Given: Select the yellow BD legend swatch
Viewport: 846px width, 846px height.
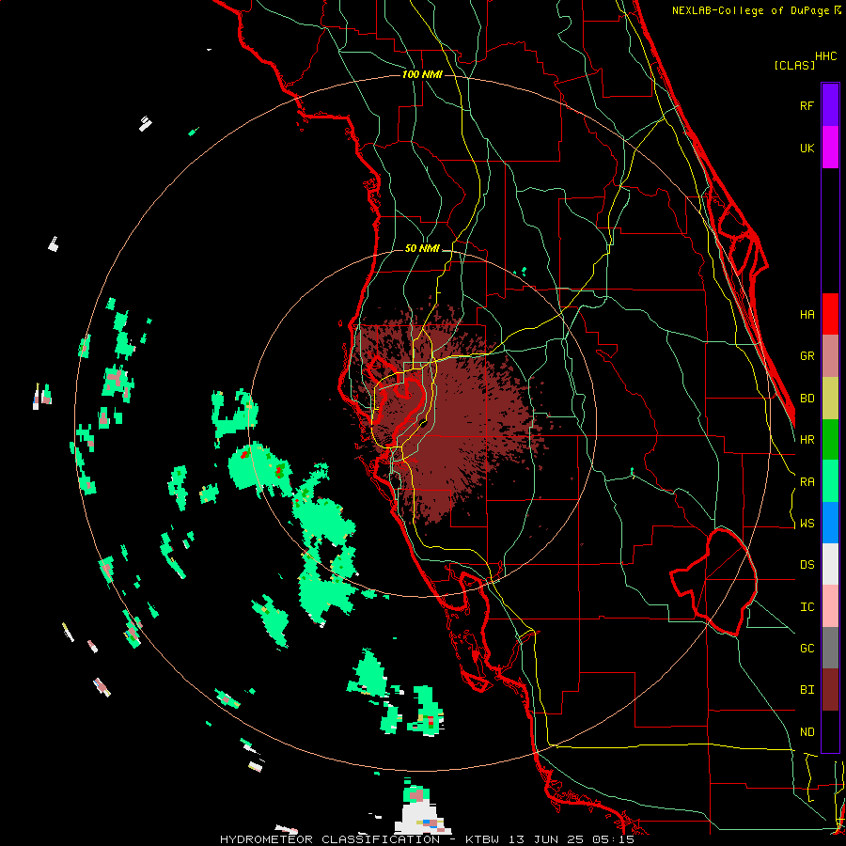Looking at the screenshot, I should tap(830, 399).
